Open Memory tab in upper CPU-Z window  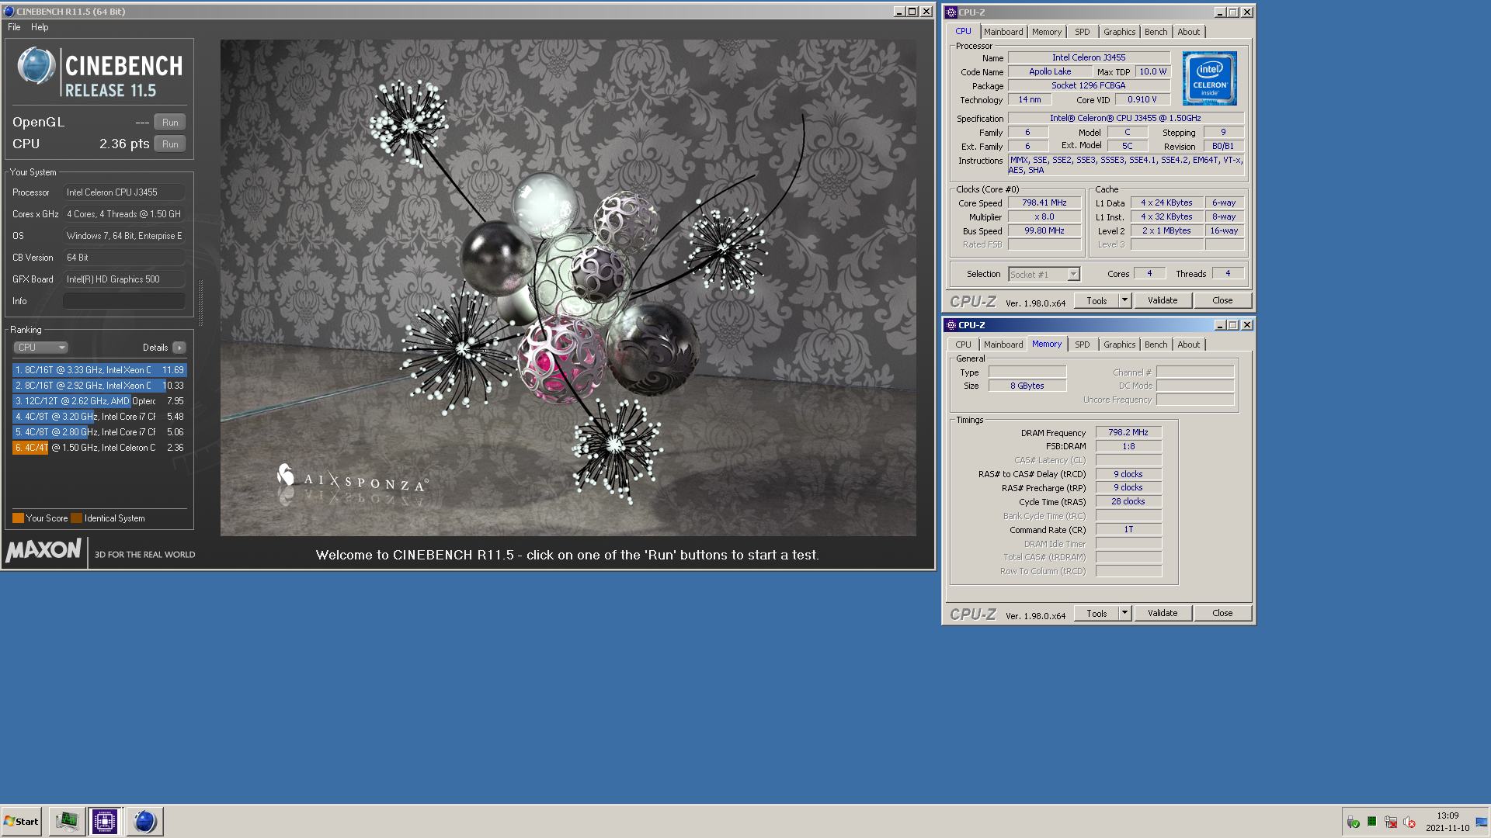[1047, 32]
